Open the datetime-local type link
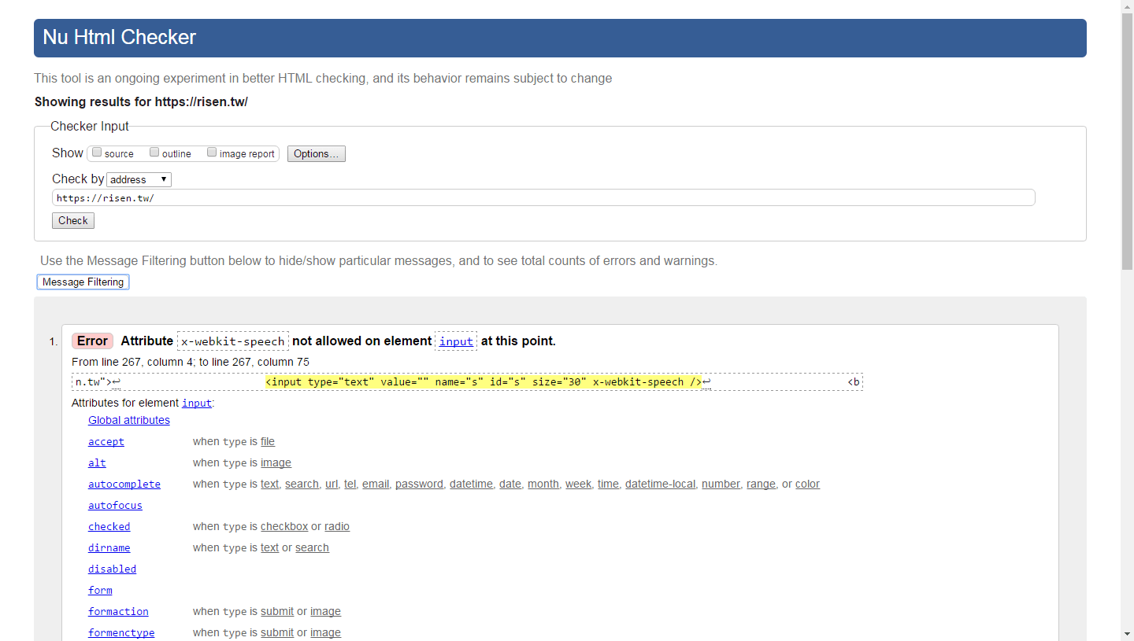1134x641 pixels. (660, 484)
